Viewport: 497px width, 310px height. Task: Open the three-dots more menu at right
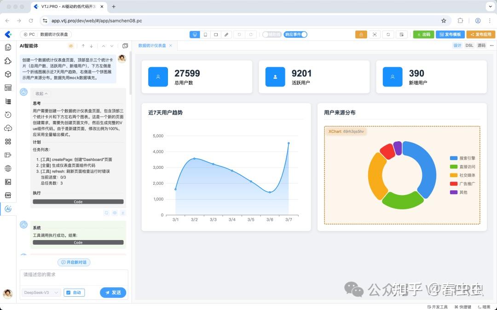click(491, 46)
